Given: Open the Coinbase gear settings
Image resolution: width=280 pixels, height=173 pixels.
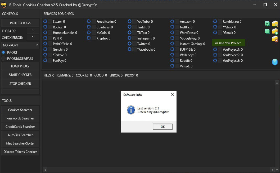Looking at the screenshot, I should coord(89,27).
